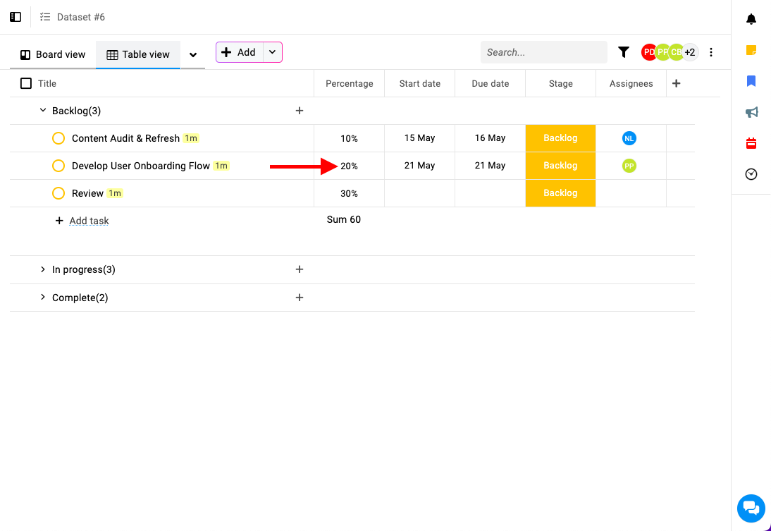Open notifications bell
Viewport: 771px width, 531px height.
pyautogui.click(x=751, y=19)
